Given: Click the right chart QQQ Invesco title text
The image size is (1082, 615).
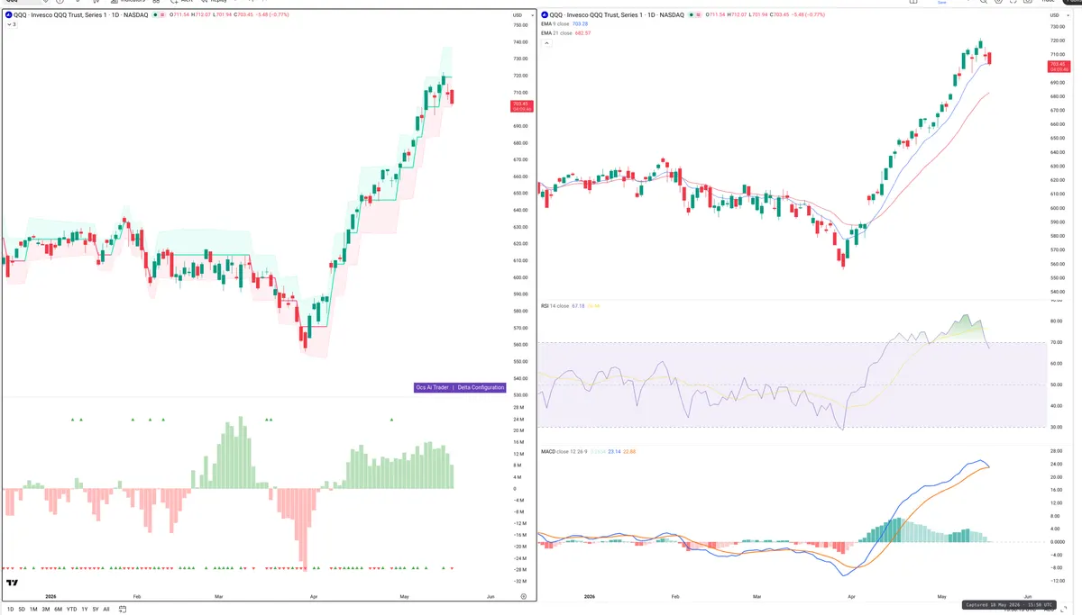Looking at the screenshot, I should [x=617, y=15].
